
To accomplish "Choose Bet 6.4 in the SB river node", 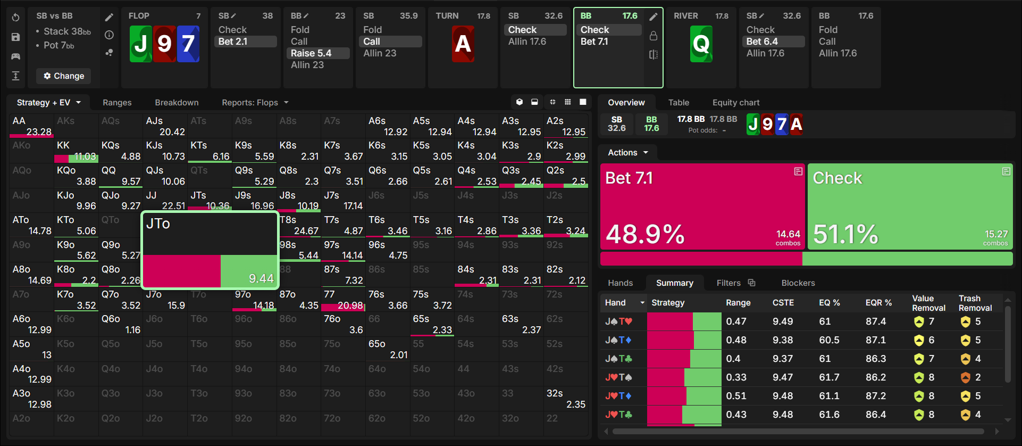I will click(774, 42).
